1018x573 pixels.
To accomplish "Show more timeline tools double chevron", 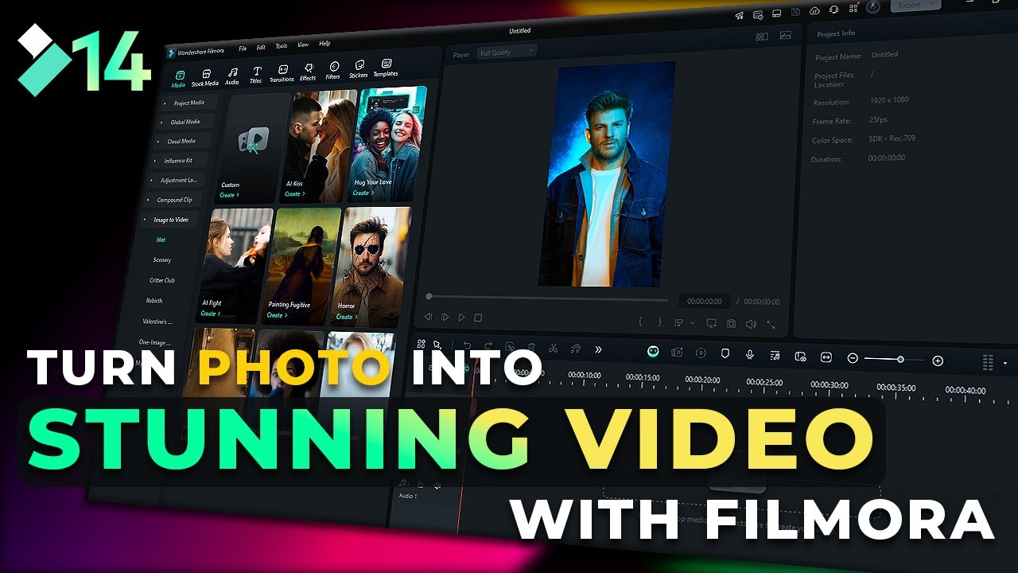I will [598, 349].
